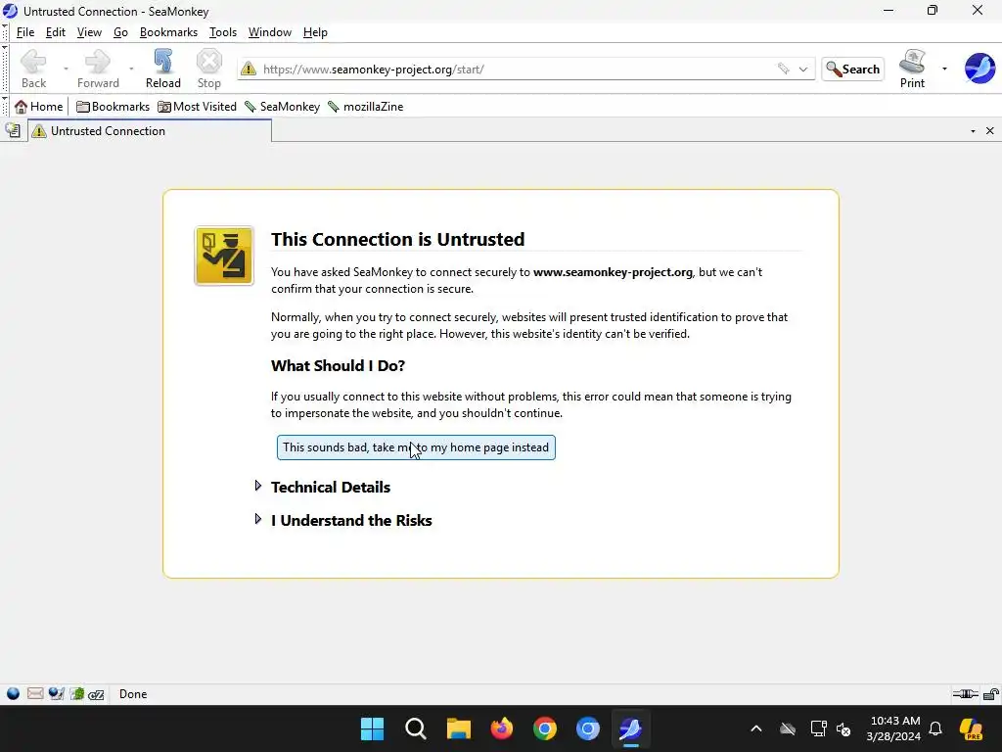The image size is (1002, 752).
Task: Launch Google Chrome from the taskbar
Action: coord(544,728)
